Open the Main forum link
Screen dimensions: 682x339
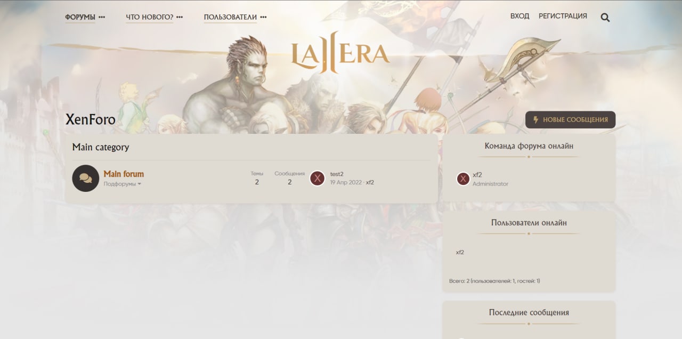click(x=124, y=174)
